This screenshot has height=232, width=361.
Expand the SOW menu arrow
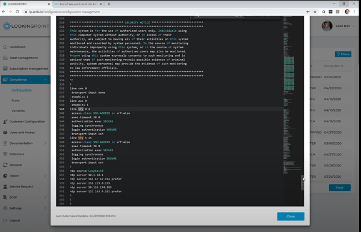coord(45,198)
